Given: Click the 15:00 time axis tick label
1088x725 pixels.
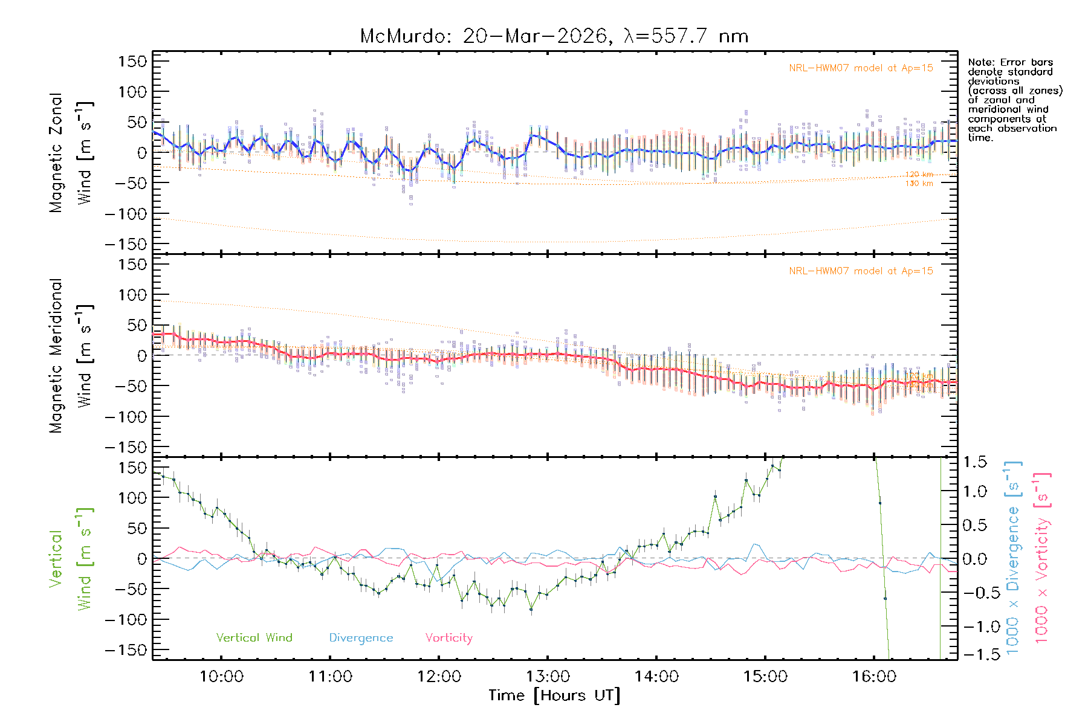Looking at the screenshot, I should [x=765, y=677].
